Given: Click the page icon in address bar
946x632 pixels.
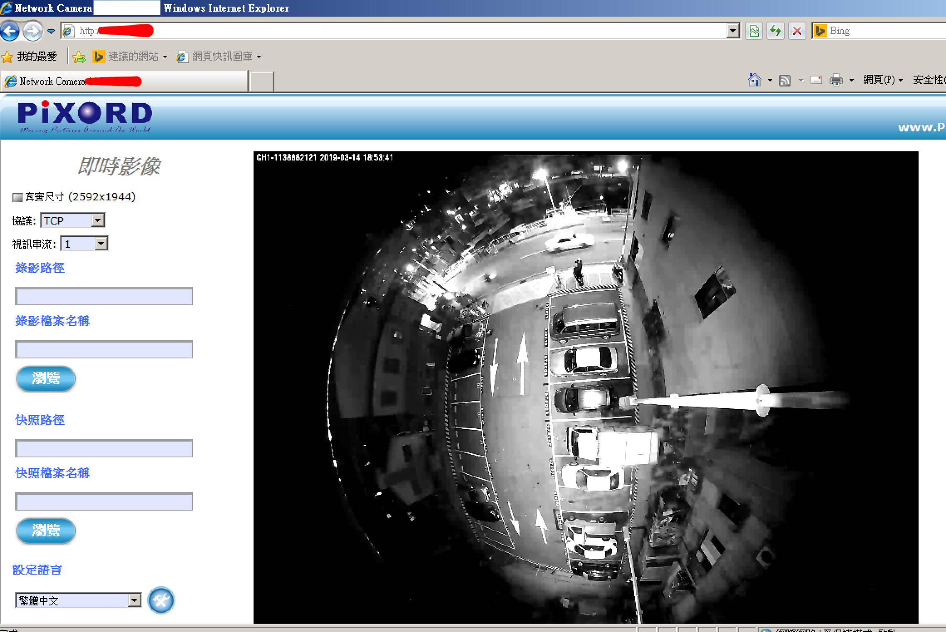Looking at the screenshot, I should [68, 31].
